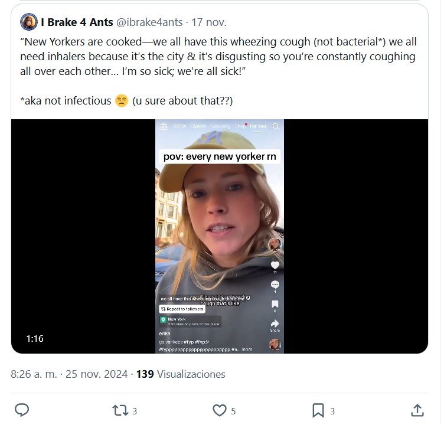Reply to the post using the speech bubble icon
This screenshot has width=444, height=425.
(22, 410)
